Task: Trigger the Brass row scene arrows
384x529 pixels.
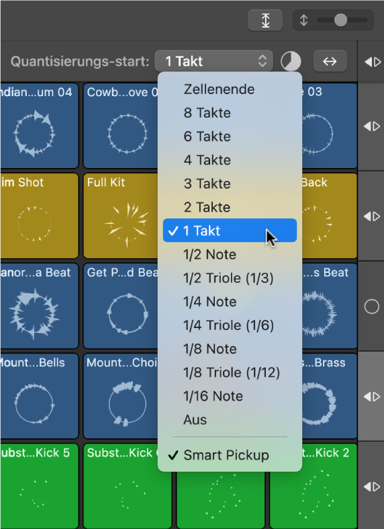Action: click(x=372, y=397)
